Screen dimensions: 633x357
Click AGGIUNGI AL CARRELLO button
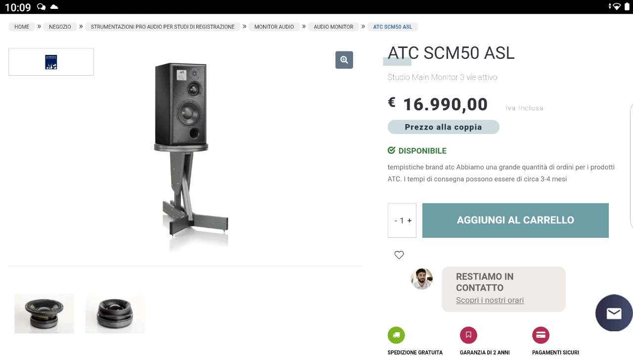(515, 221)
